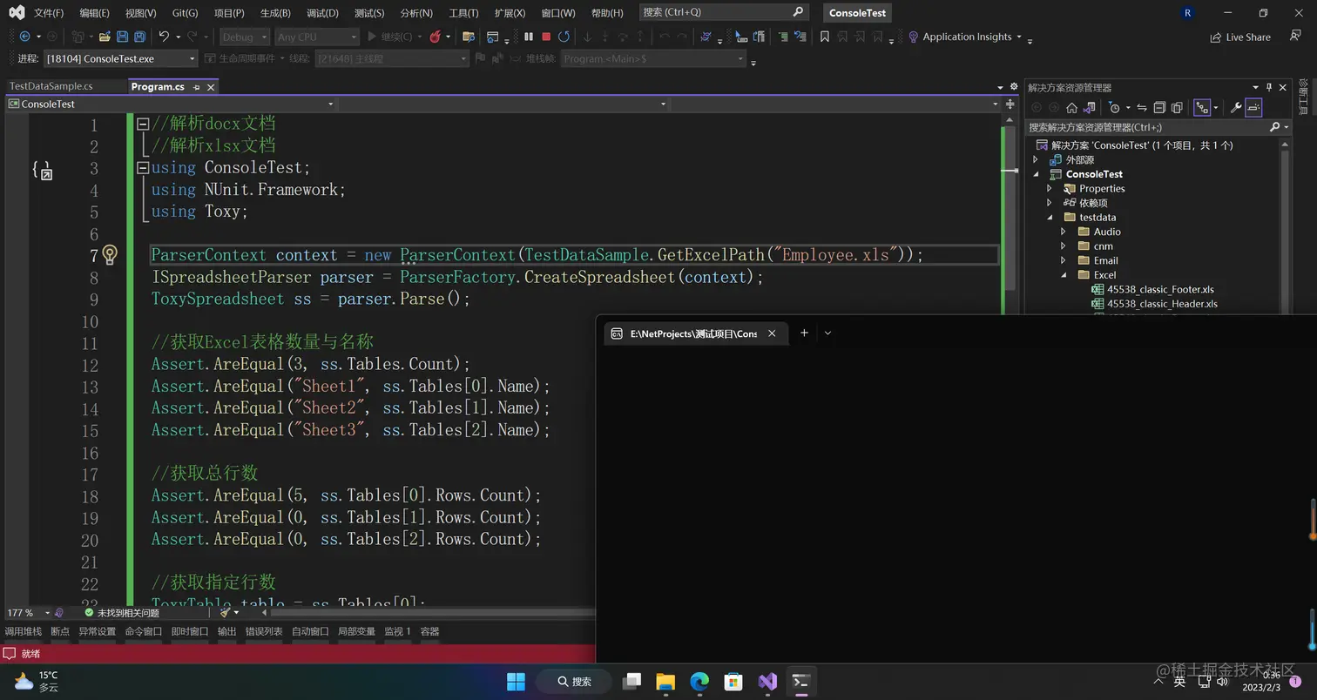Click Sync with Active Document arrows

(1141, 107)
